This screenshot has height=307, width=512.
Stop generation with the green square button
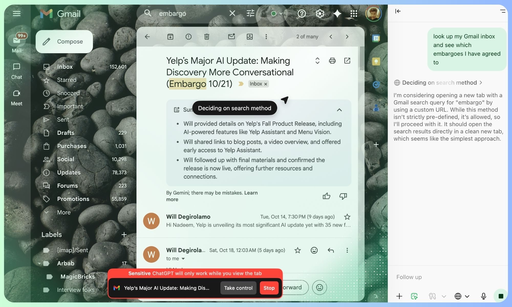pyautogui.click(x=501, y=296)
